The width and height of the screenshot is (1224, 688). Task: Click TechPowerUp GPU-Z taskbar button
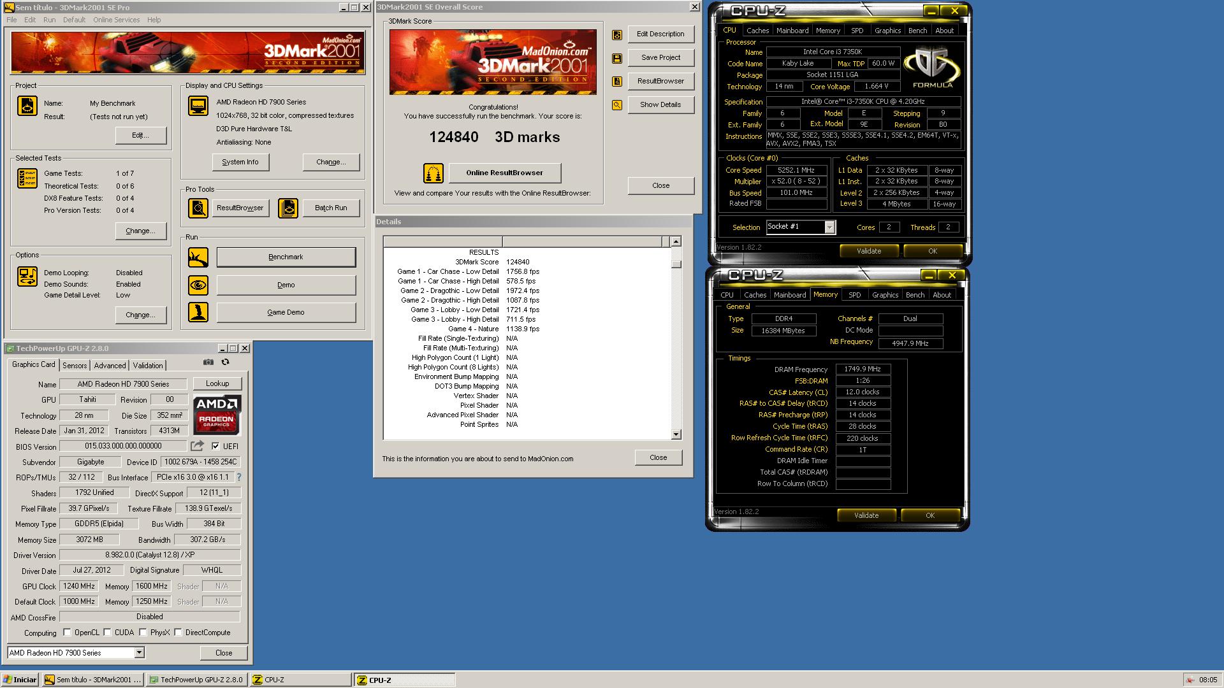[x=196, y=680]
